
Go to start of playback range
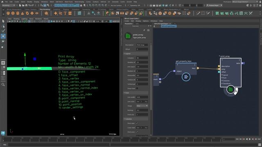[x=237, y=139]
